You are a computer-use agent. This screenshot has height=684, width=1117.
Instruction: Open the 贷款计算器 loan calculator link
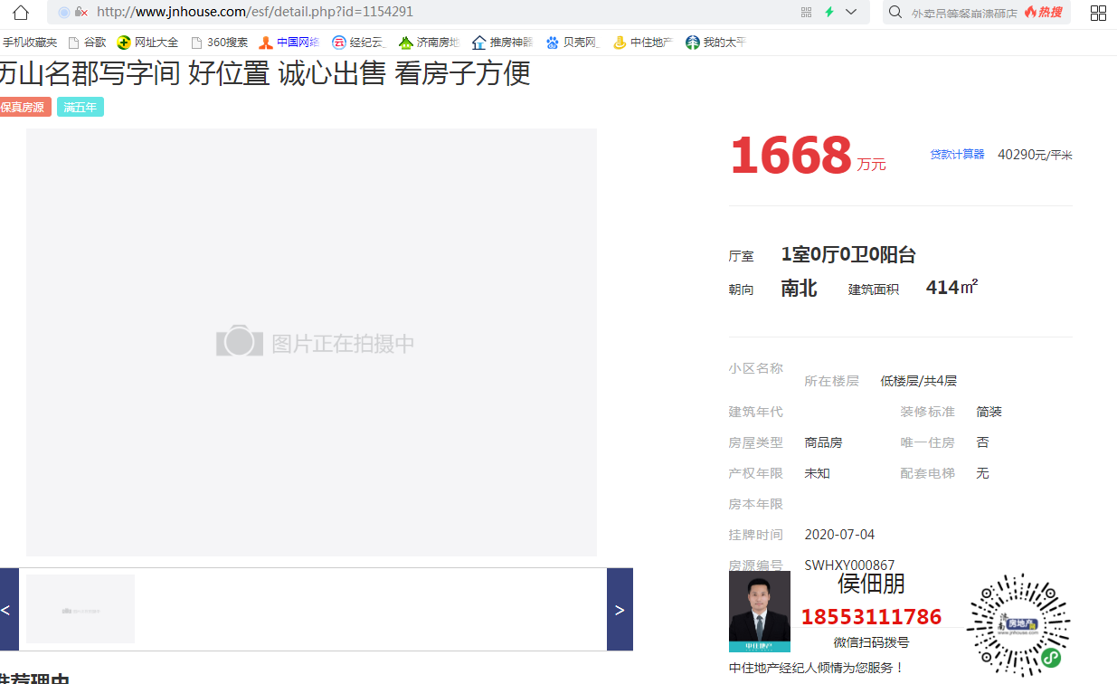click(x=957, y=154)
